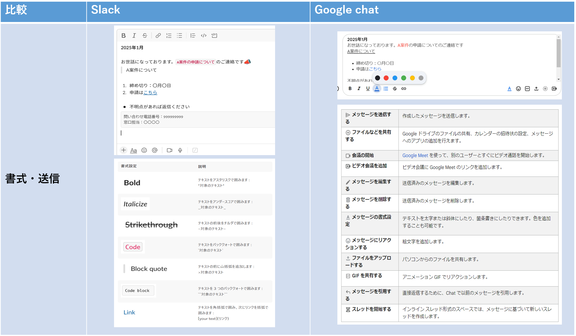Toggle Google Chat underline button
Viewport: 576px width, 336px height.
[368, 89]
